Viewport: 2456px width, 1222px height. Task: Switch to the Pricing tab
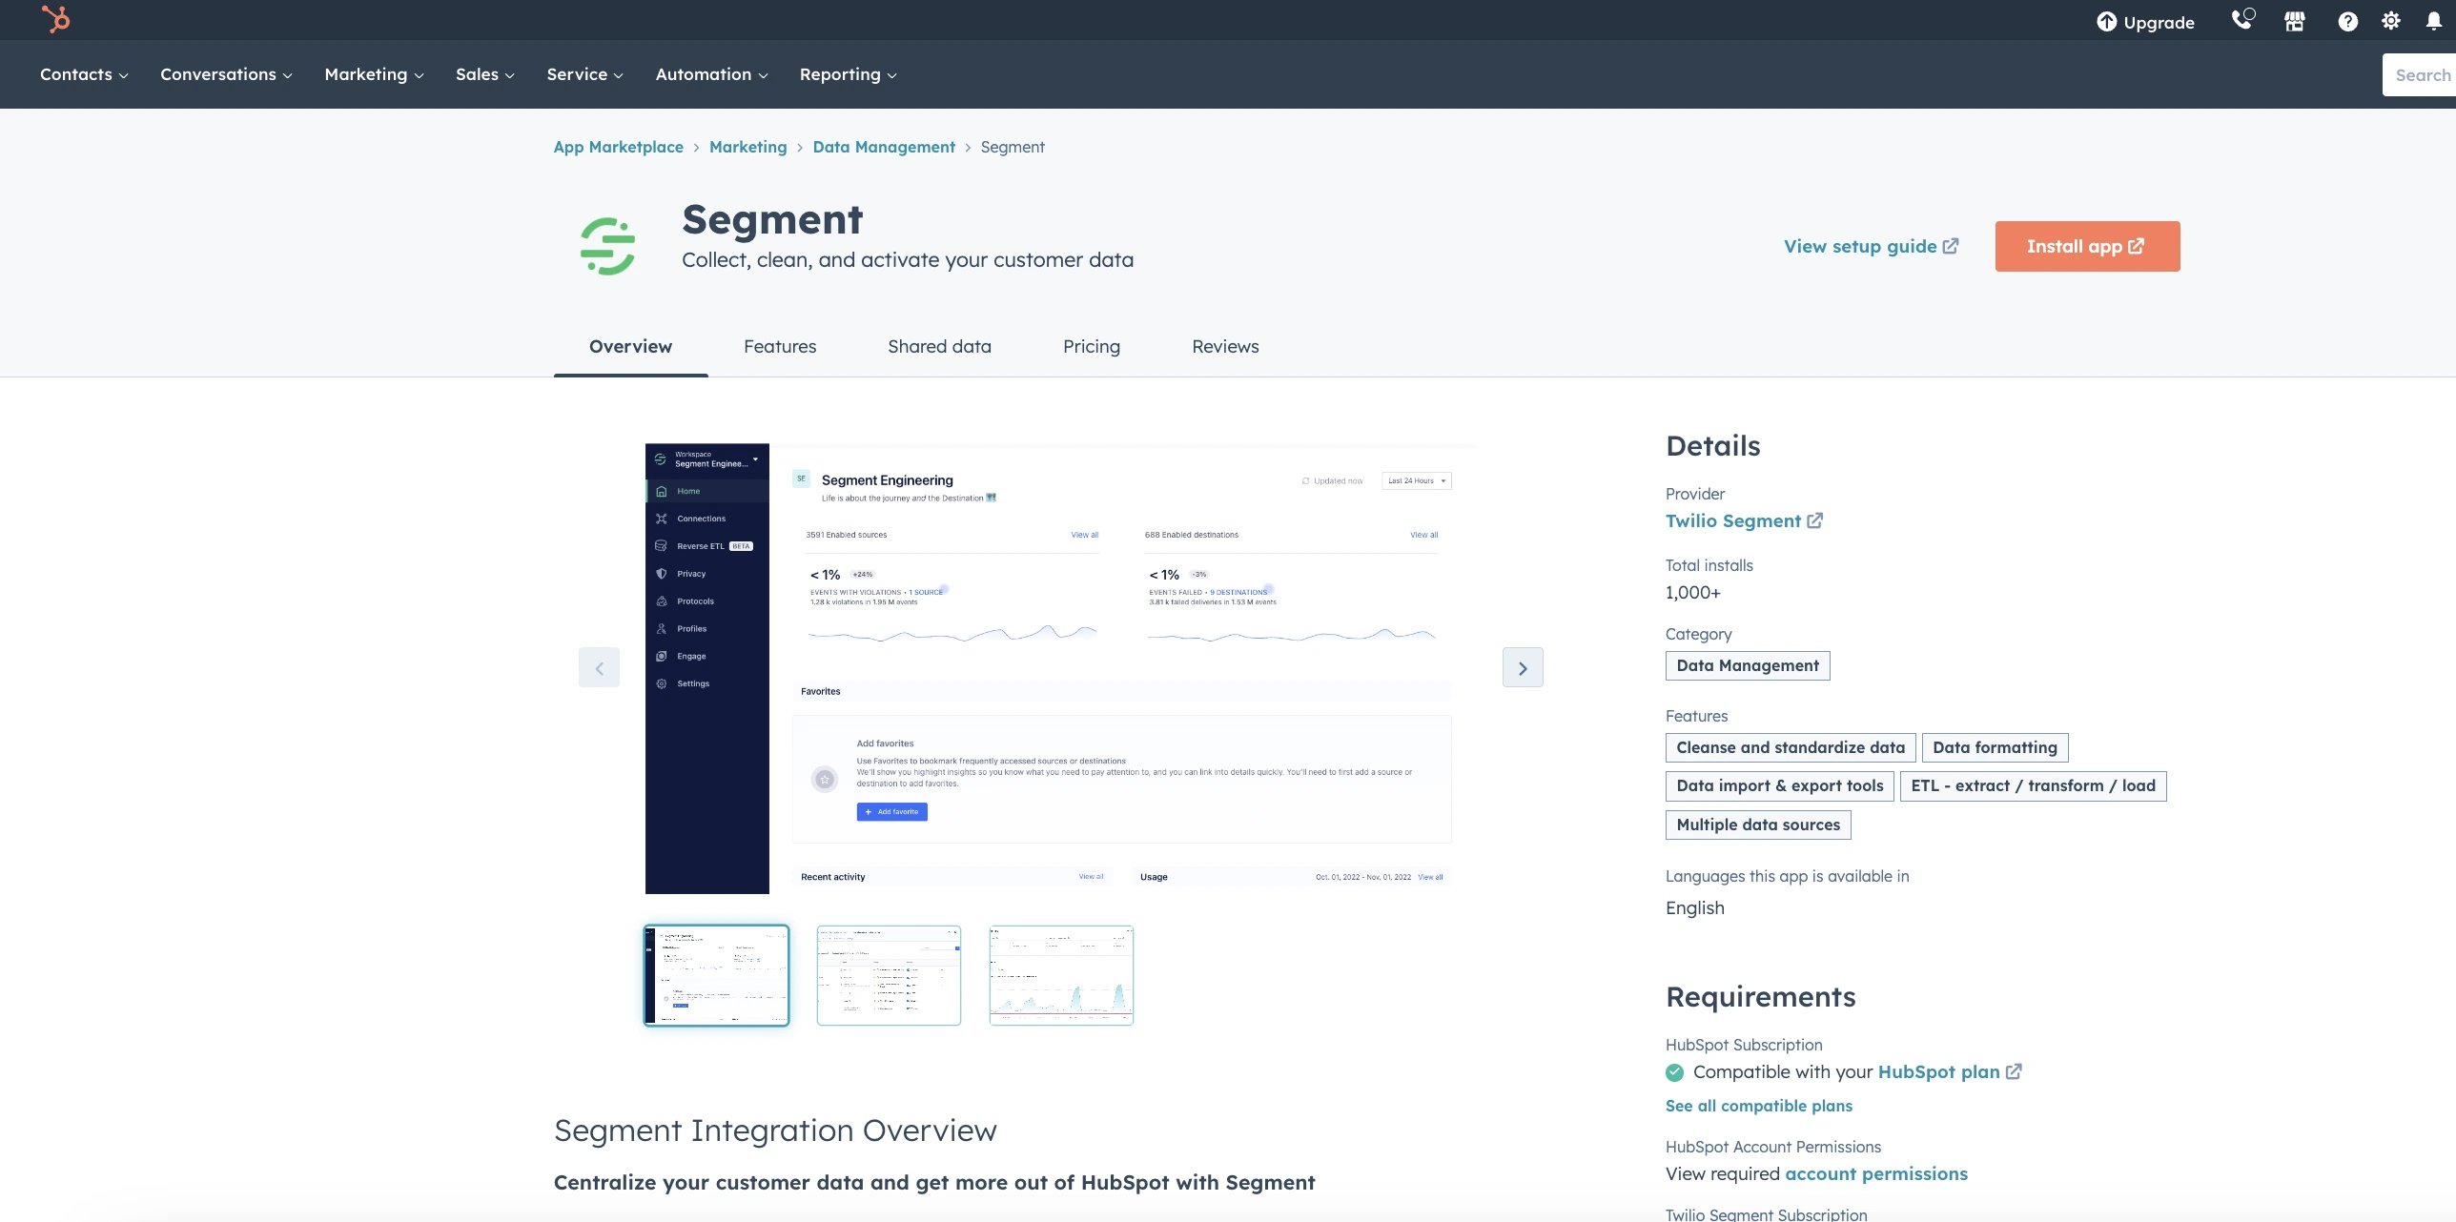point(1091,346)
